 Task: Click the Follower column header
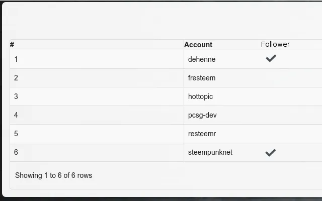coord(275,44)
